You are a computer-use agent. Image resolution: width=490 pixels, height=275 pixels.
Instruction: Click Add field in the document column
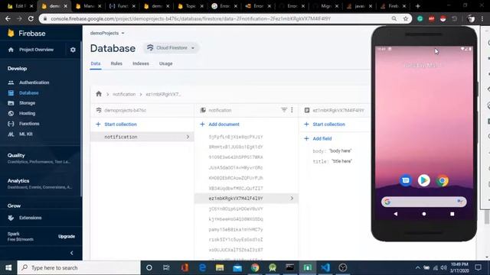[x=318, y=138]
